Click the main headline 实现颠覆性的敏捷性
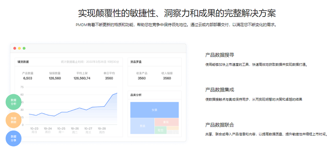334x157 pixels. [177, 13]
